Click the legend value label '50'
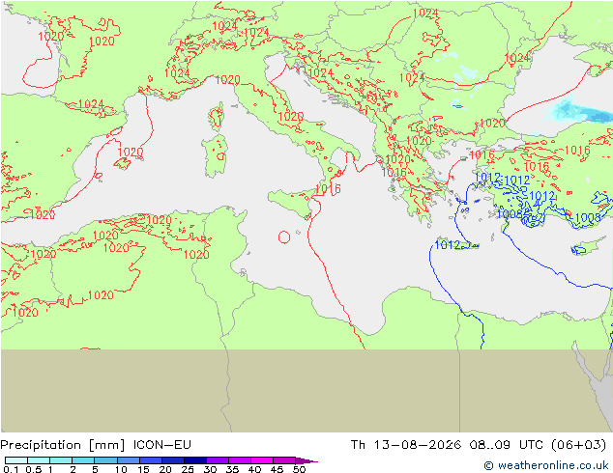The height and width of the screenshot is (473, 613). [x=299, y=469]
